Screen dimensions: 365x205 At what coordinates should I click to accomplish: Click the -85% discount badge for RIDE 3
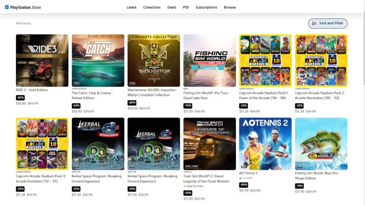click(21, 98)
